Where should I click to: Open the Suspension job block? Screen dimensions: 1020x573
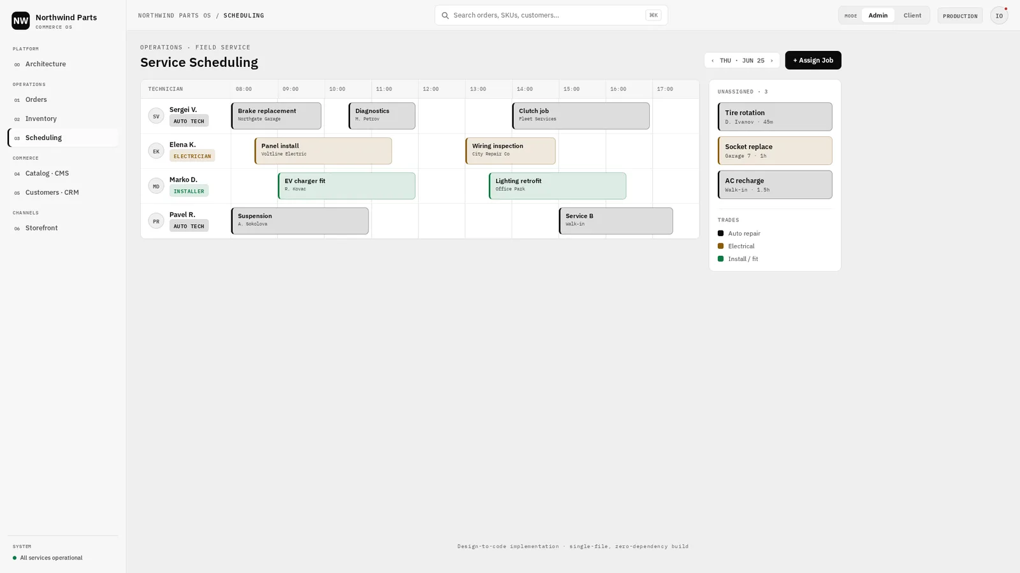[x=300, y=221]
